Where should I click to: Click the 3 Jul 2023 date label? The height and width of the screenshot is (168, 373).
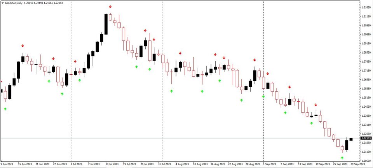click(x=77, y=164)
